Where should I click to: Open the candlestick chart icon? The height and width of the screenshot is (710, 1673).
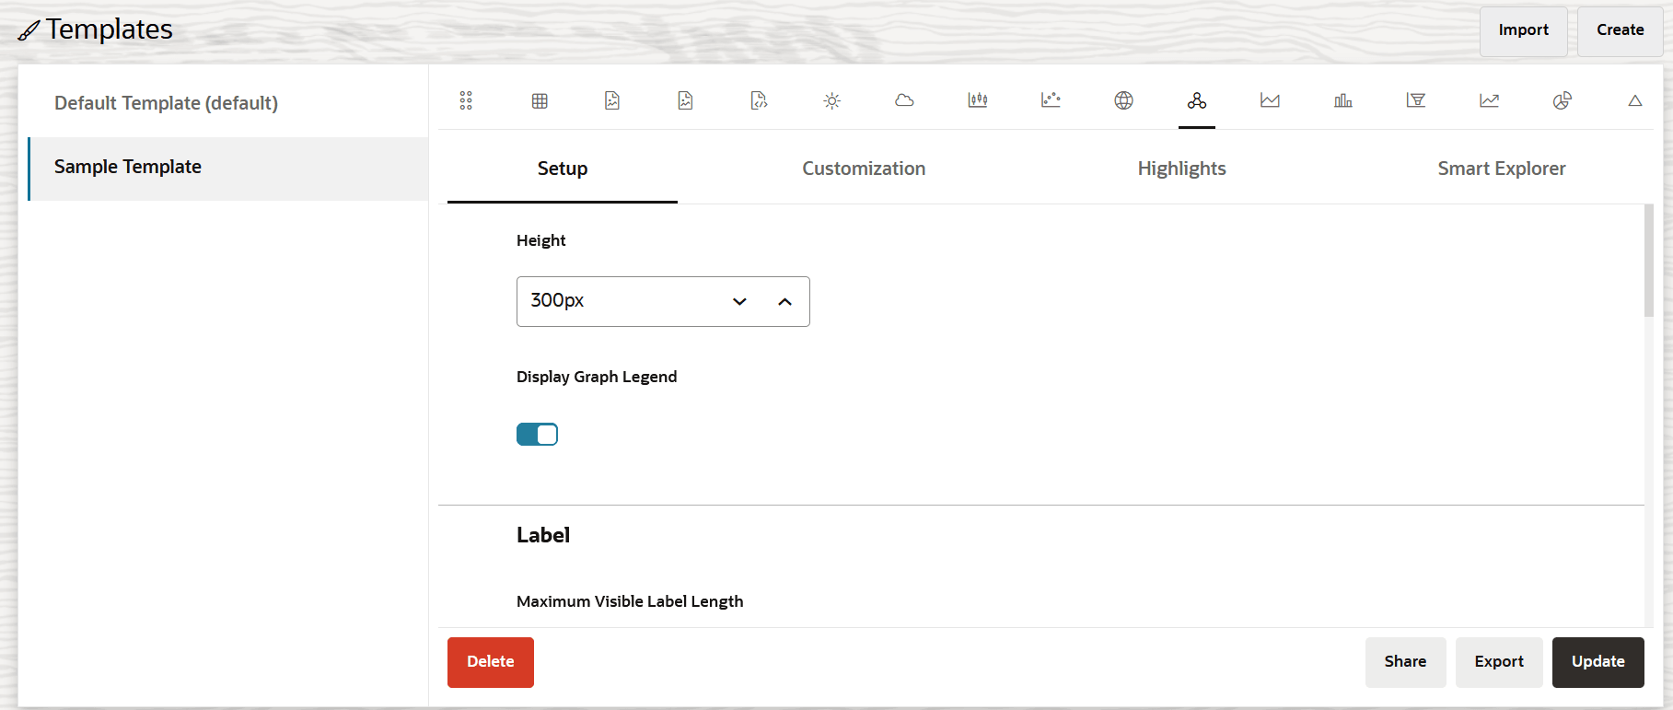(x=978, y=100)
